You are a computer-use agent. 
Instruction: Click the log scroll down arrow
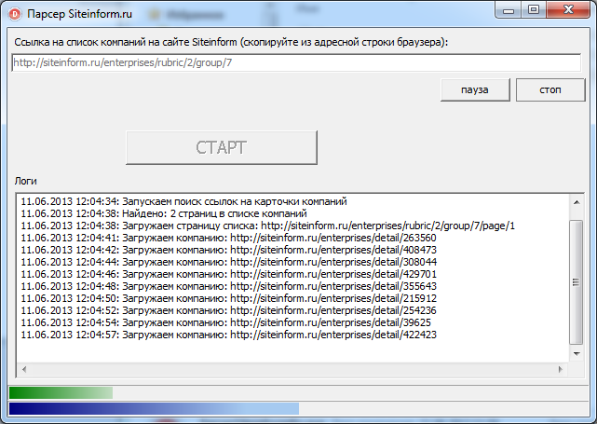tap(577, 354)
